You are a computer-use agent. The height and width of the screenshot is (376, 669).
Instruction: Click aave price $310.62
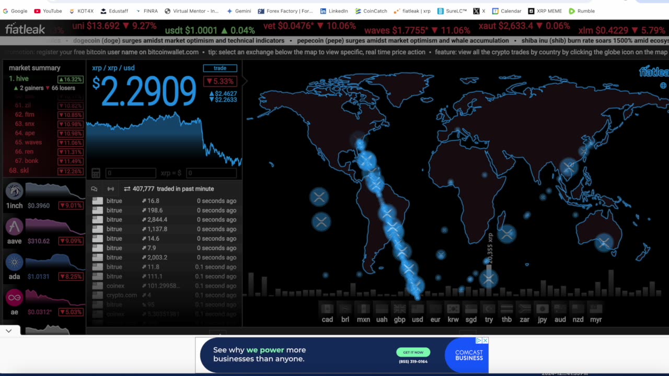39,241
